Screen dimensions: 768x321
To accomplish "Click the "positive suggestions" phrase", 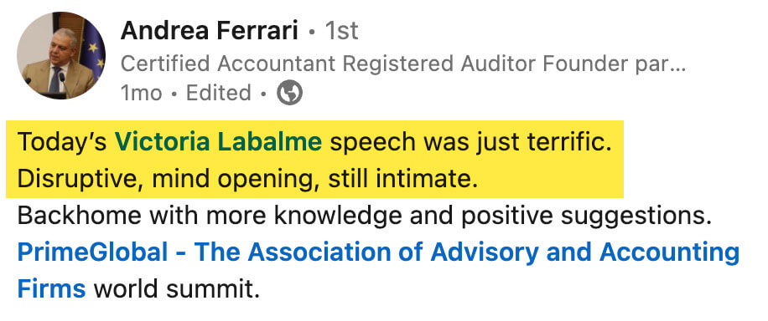I will point(586,216).
